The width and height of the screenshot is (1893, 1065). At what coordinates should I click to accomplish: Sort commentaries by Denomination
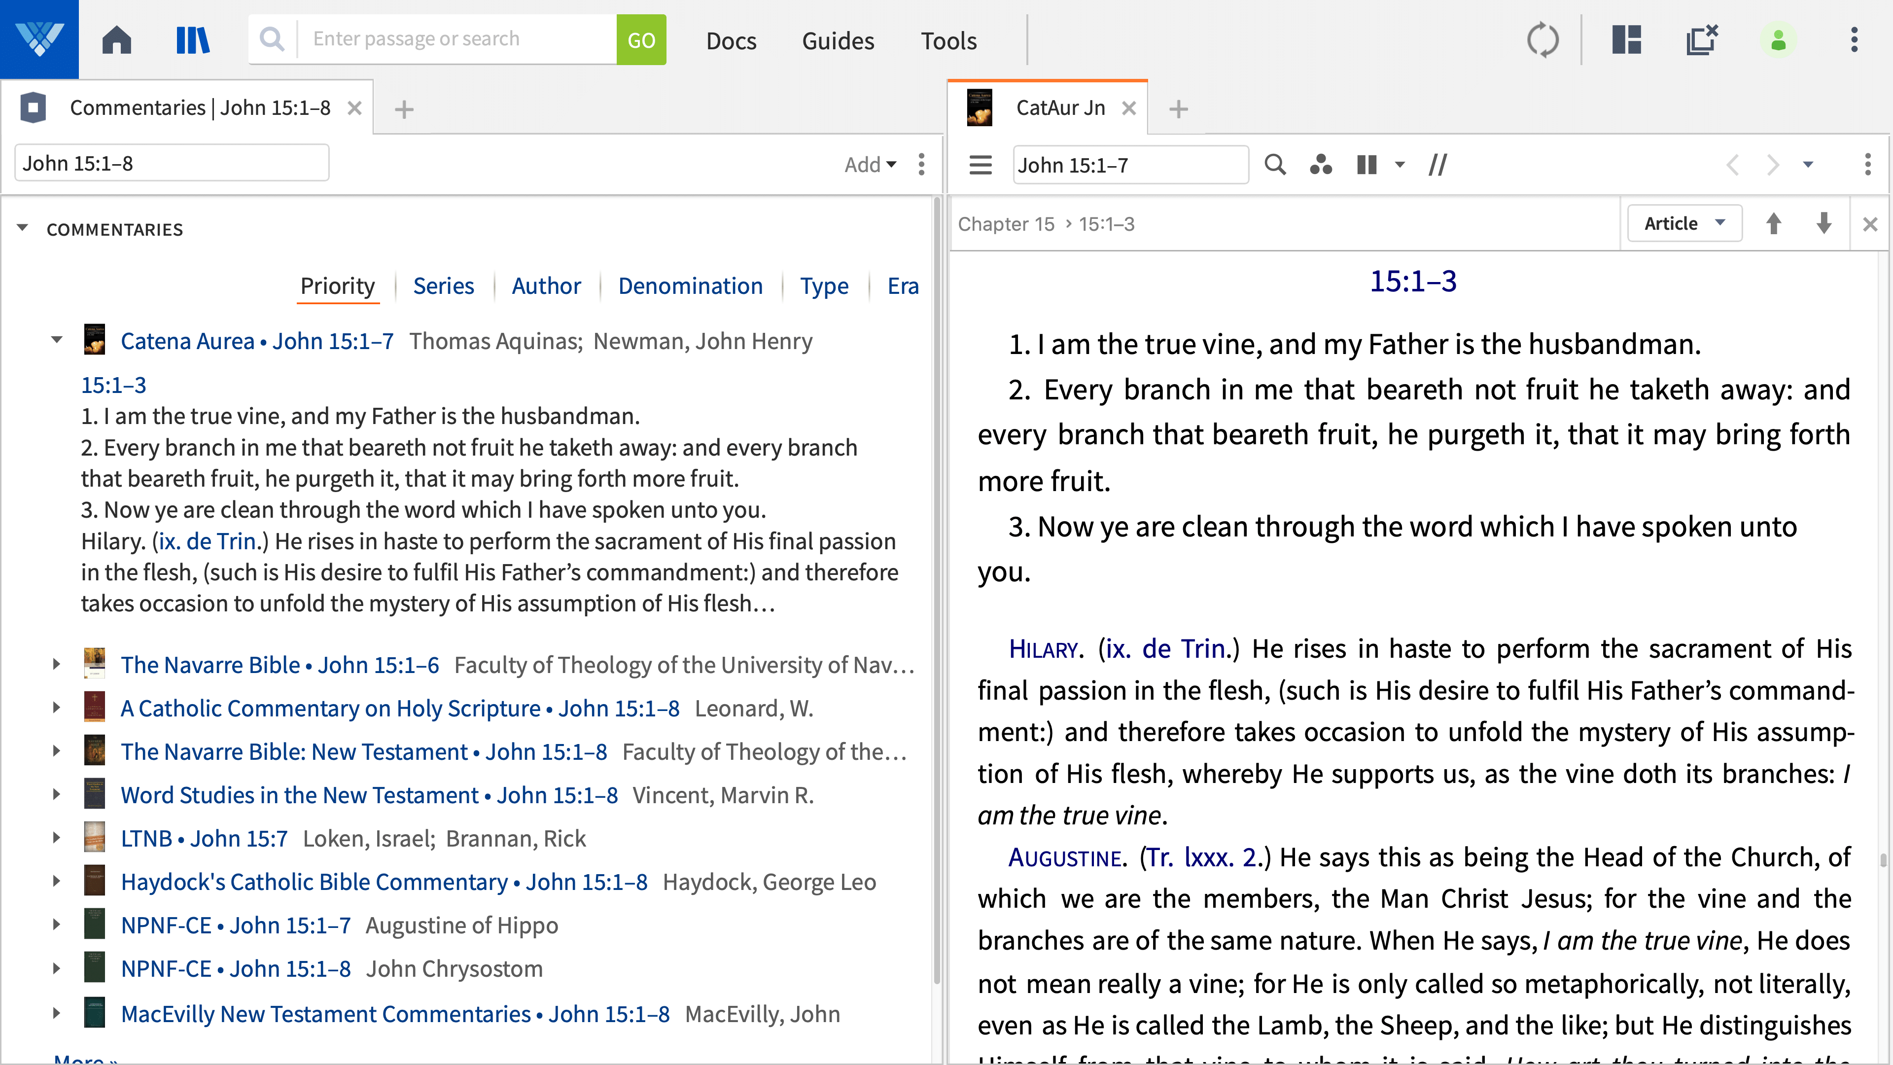[x=690, y=286]
